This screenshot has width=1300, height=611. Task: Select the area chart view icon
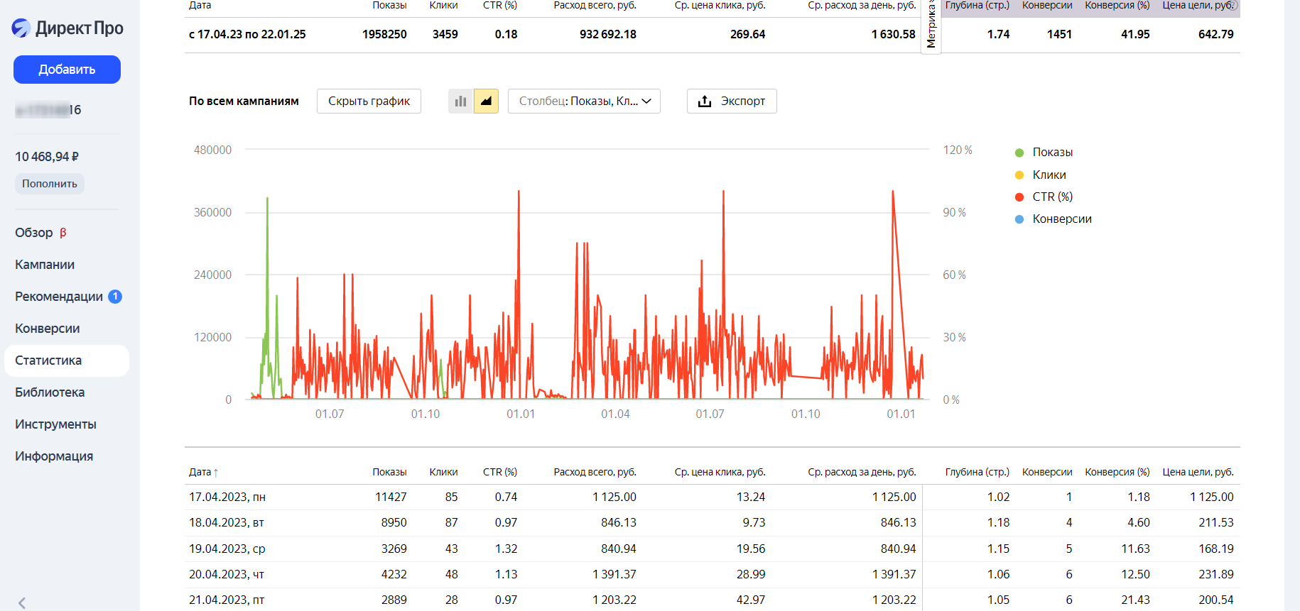click(486, 101)
